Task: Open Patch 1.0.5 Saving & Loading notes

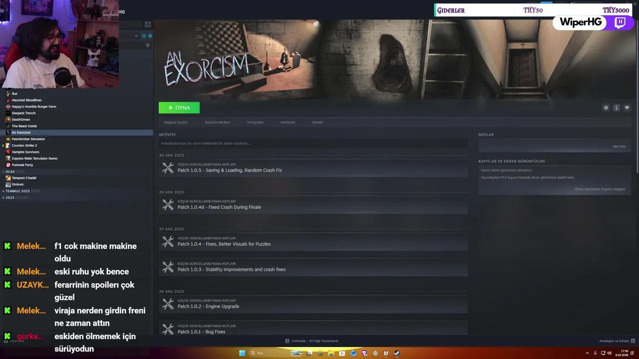Action: pos(314,168)
